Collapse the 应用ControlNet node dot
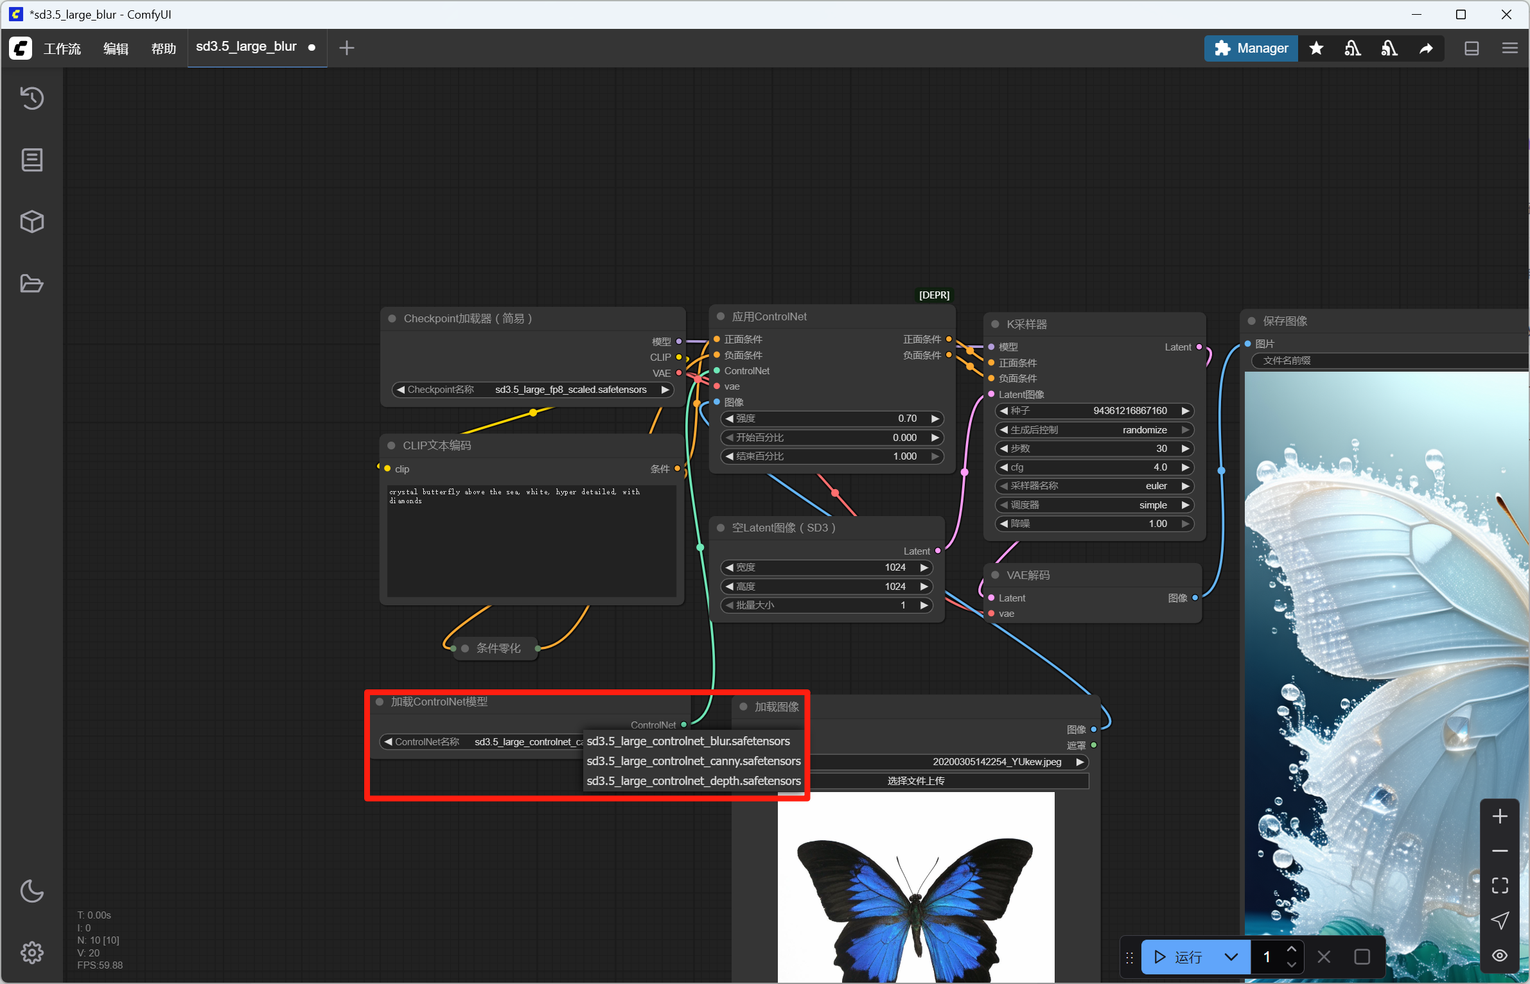1530x984 pixels. [721, 316]
